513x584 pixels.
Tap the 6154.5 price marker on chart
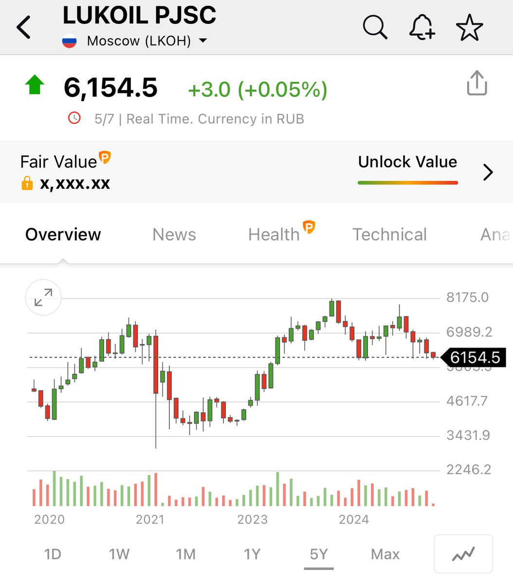point(474,358)
